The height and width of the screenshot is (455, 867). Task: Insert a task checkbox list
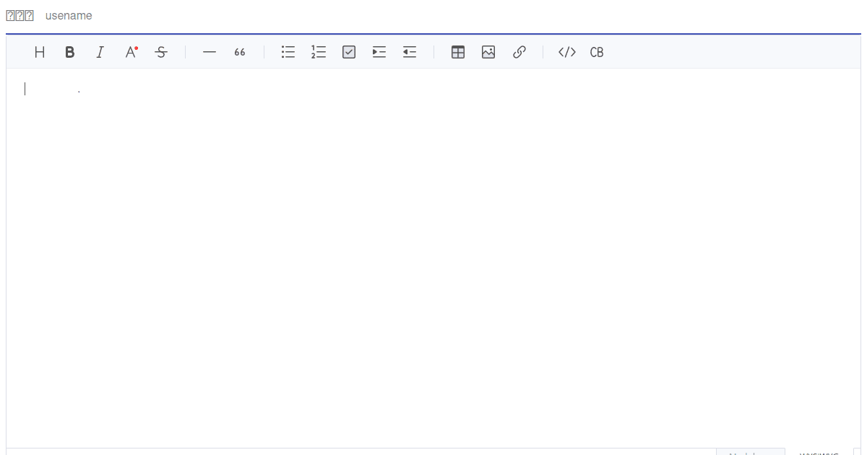pyautogui.click(x=349, y=52)
